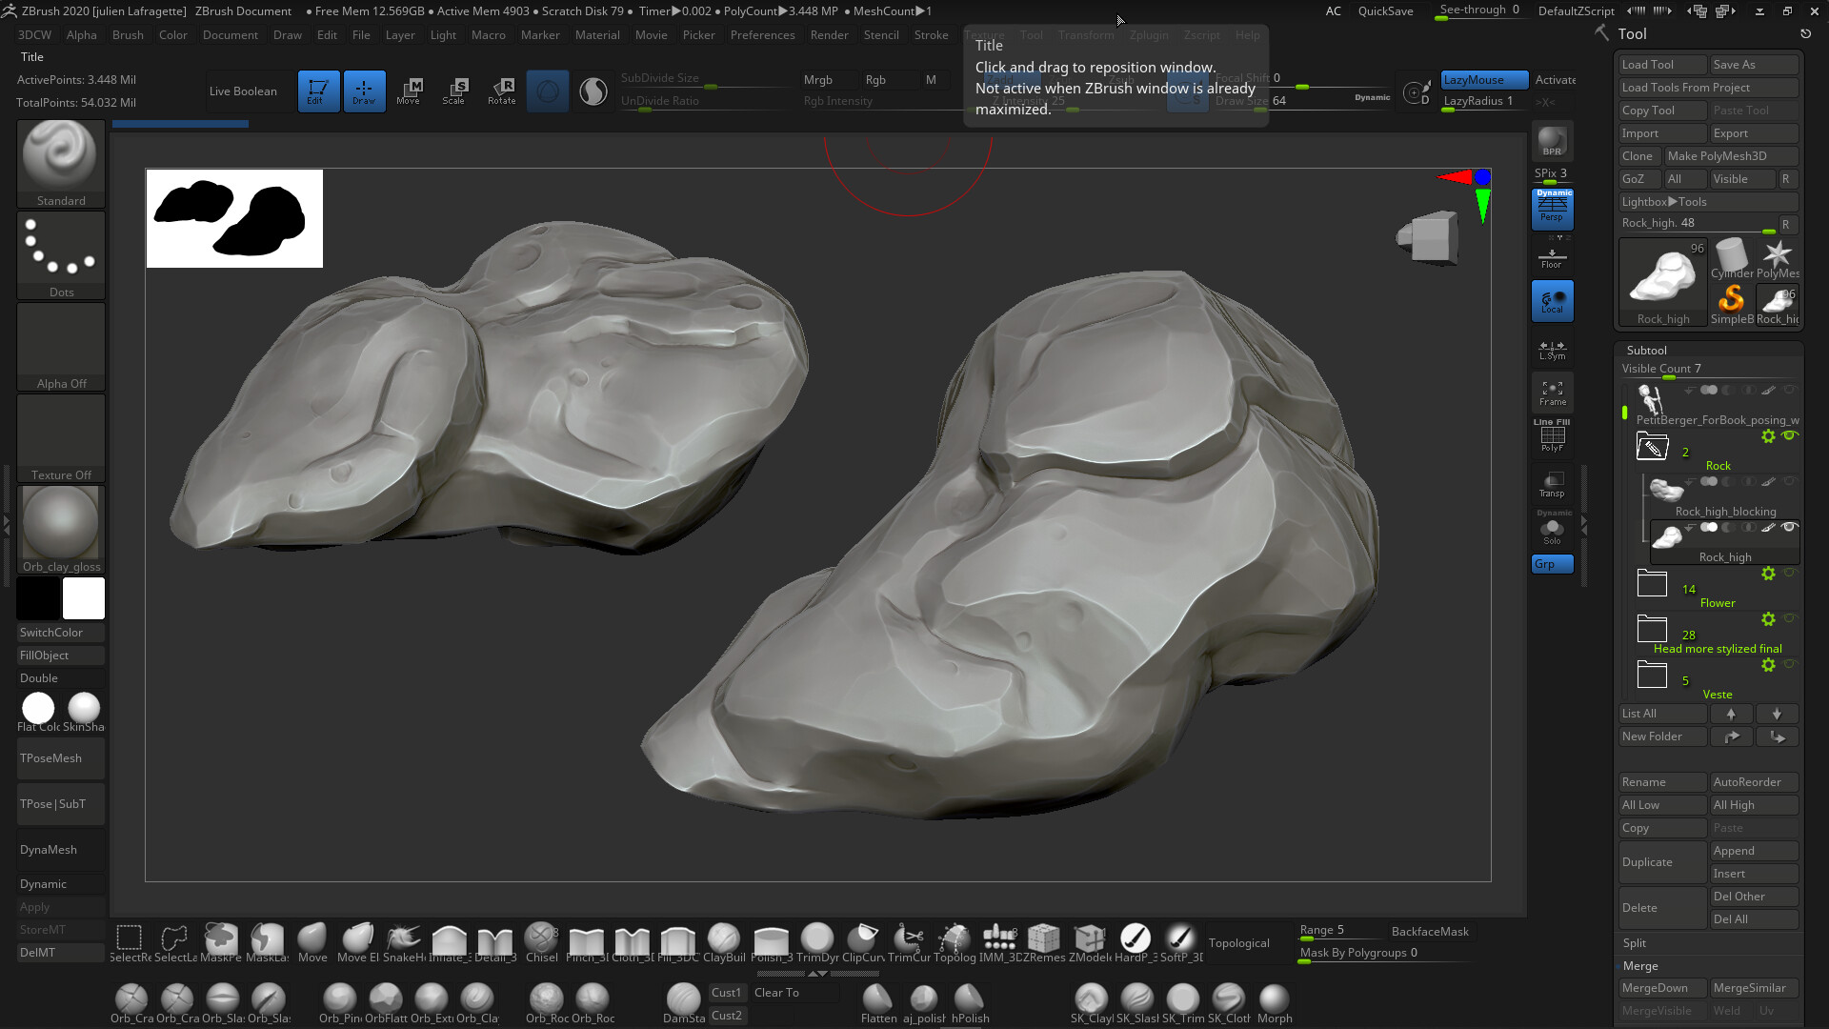Open Rock folder gear settings
This screenshot has height=1029, width=1829.
pyautogui.click(x=1768, y=435)
